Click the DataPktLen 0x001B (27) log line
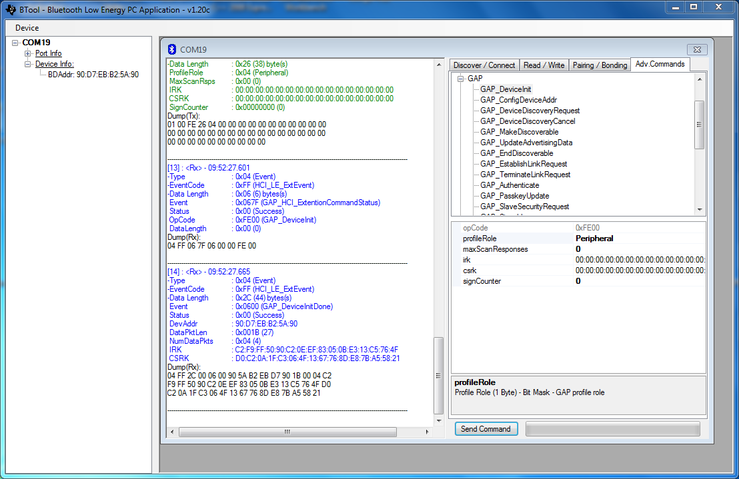The width and height of the screenshot is (739, 479). tap(221, 332)
